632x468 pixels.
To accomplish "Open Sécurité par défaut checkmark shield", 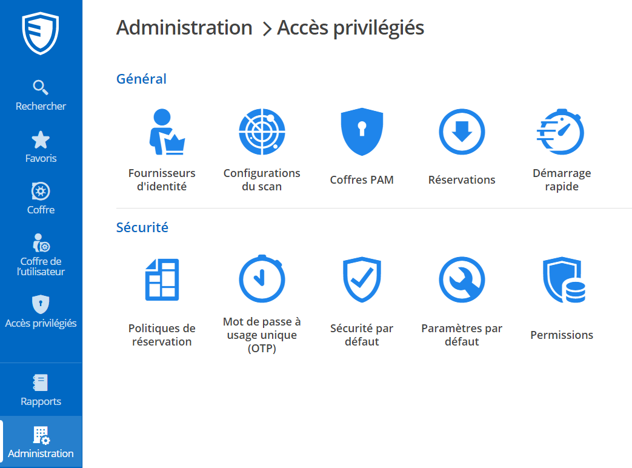I will pos(362,279).
